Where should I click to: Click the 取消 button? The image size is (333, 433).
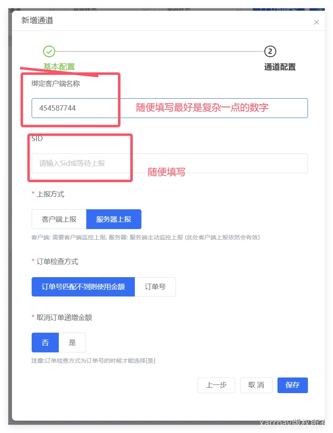click(x=256, y=385)
